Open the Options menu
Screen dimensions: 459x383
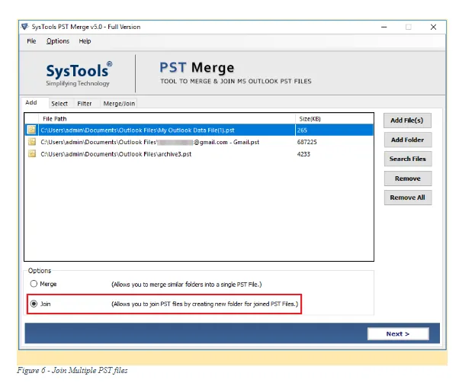tap(58, 41)
